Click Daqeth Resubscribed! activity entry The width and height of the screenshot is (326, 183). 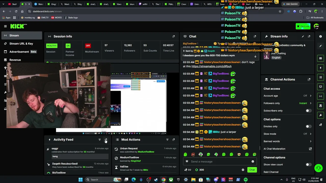click(78, 165)
